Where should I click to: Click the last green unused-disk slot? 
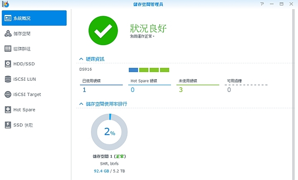pos(165,70)
